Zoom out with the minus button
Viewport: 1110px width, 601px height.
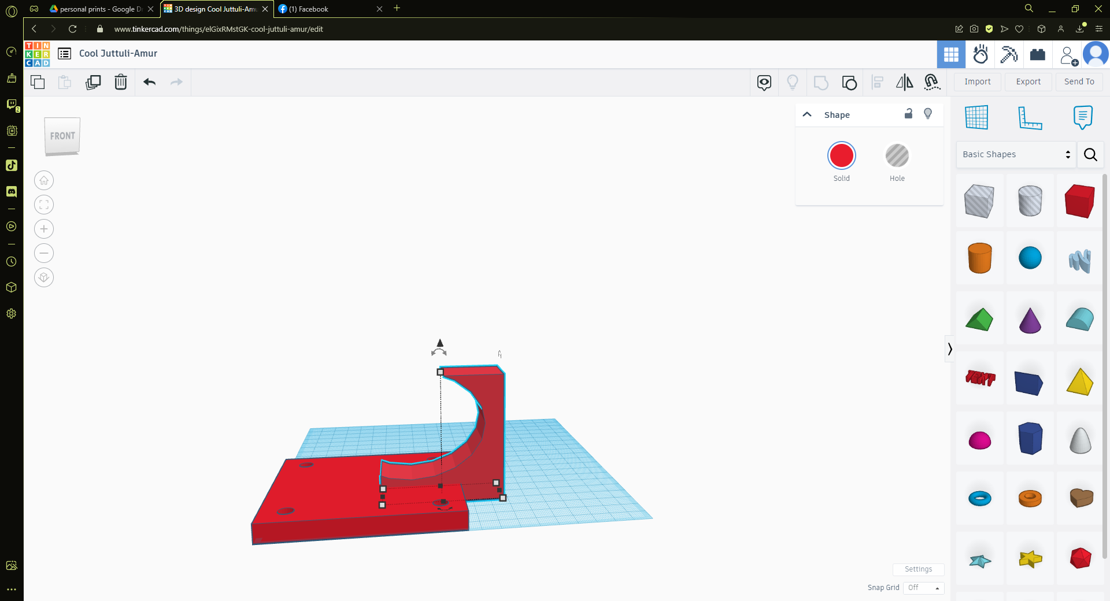(44, 254)
